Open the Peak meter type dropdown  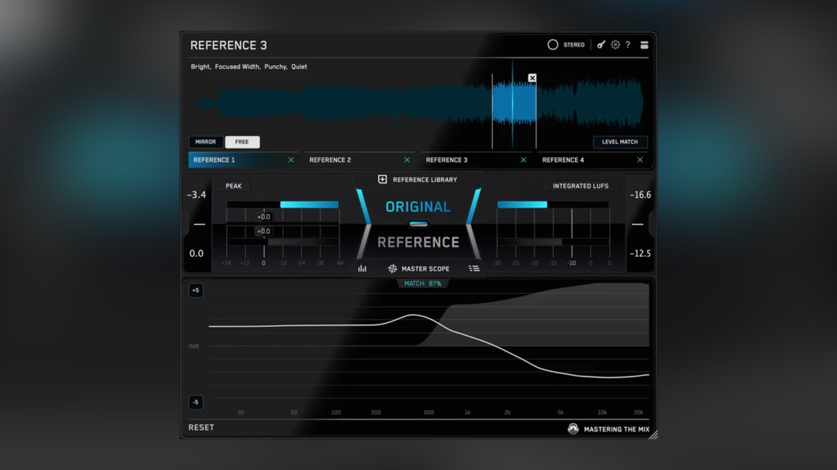click(x=234, y=186)
